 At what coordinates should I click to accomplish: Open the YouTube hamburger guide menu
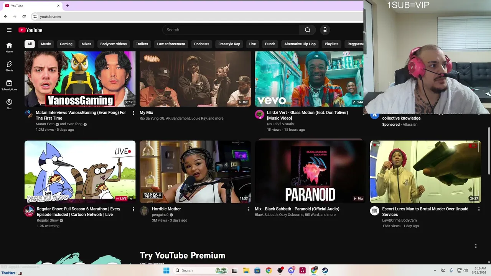(9, 30)
